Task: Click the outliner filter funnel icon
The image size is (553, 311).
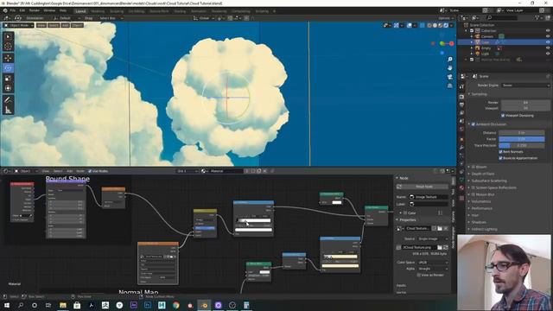Action: click(537, 17)
